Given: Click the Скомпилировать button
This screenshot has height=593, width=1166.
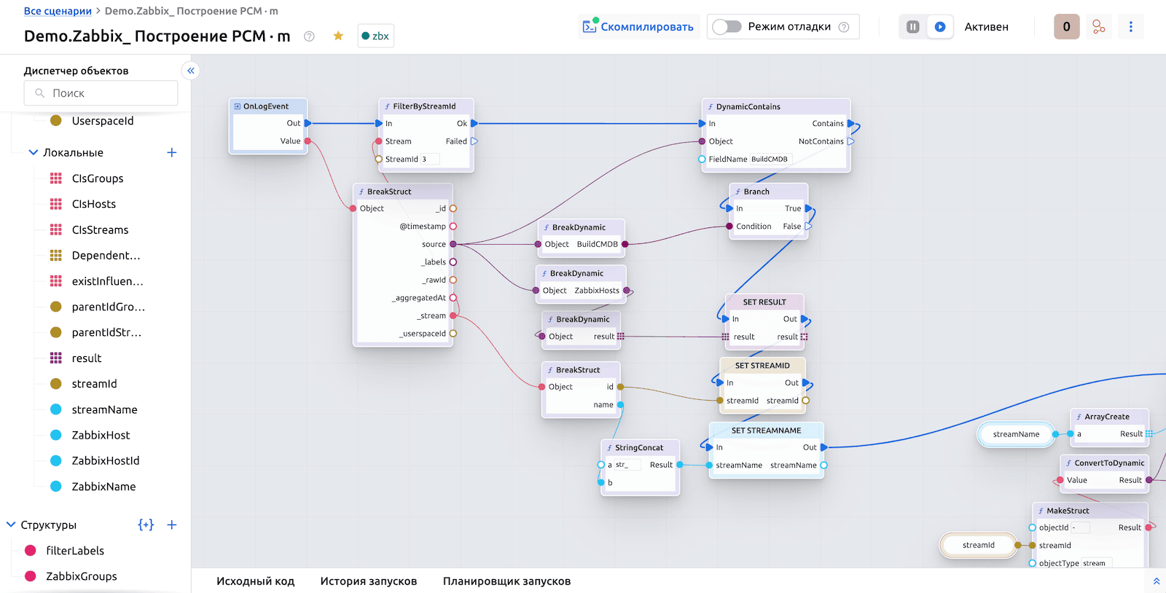Looking at the screenshot, I should coord(638,27).
